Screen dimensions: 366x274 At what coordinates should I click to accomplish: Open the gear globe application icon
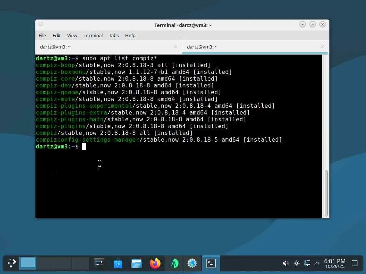coord(192,263)
